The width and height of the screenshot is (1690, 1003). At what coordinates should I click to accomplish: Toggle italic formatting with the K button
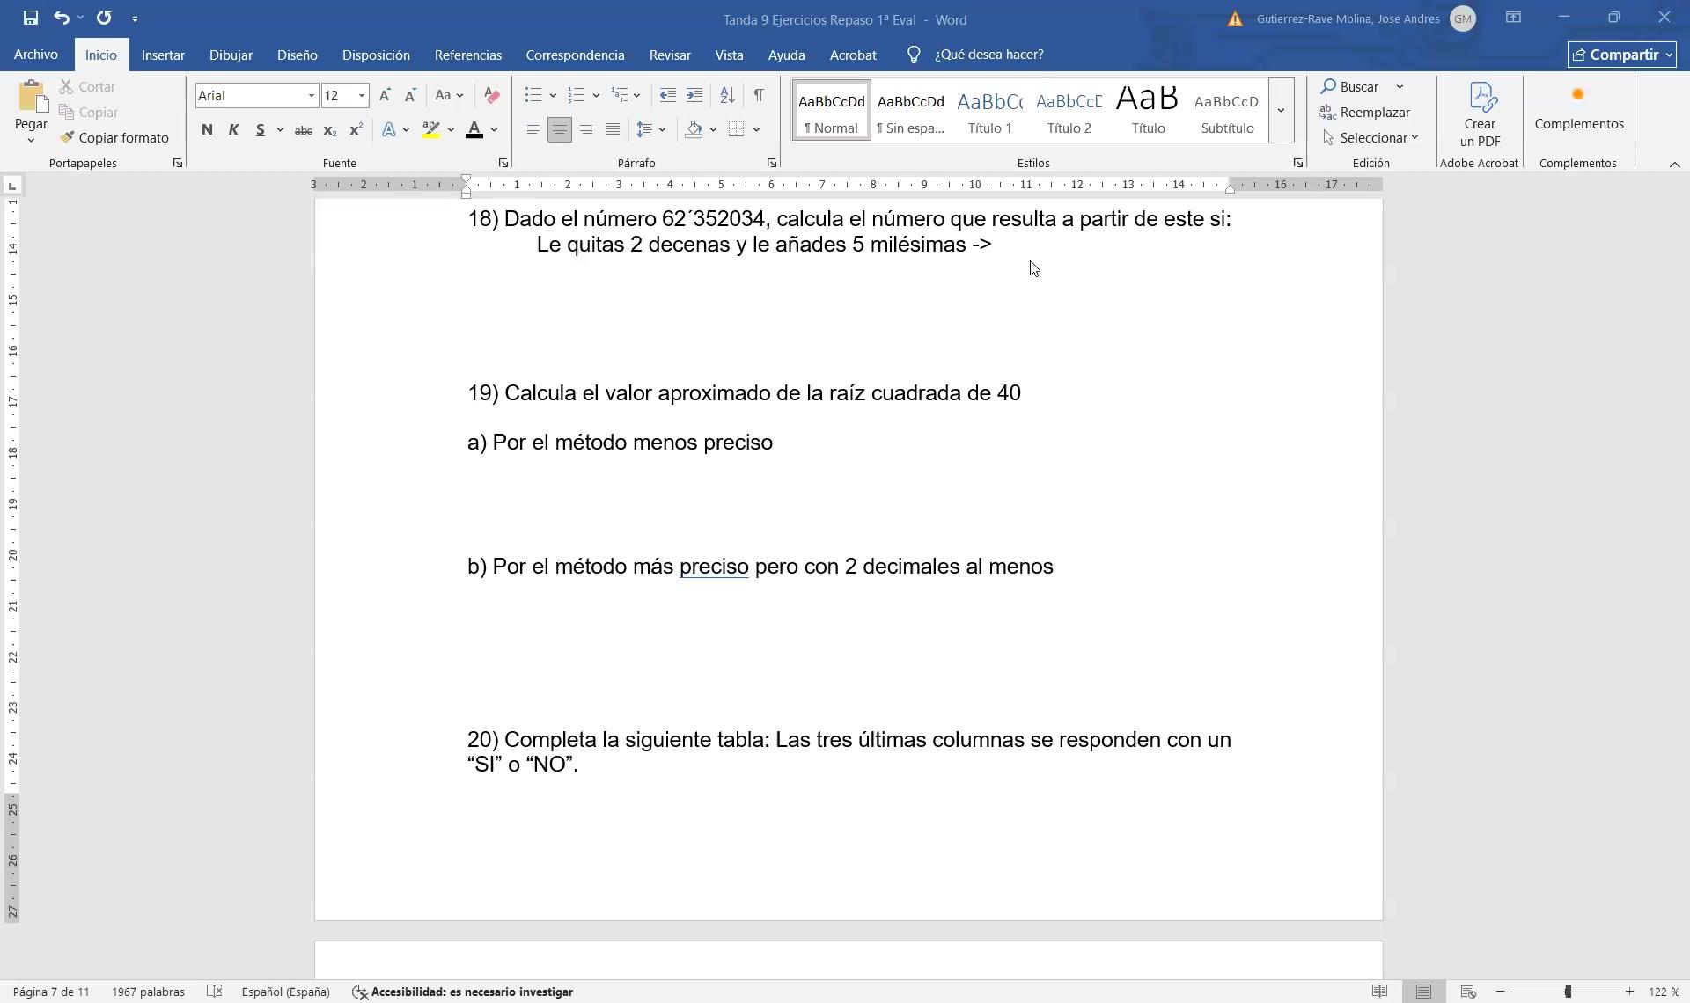233,129
